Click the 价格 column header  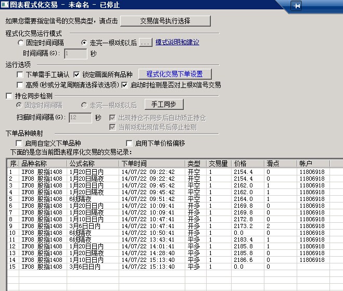[x=248, y=163]
